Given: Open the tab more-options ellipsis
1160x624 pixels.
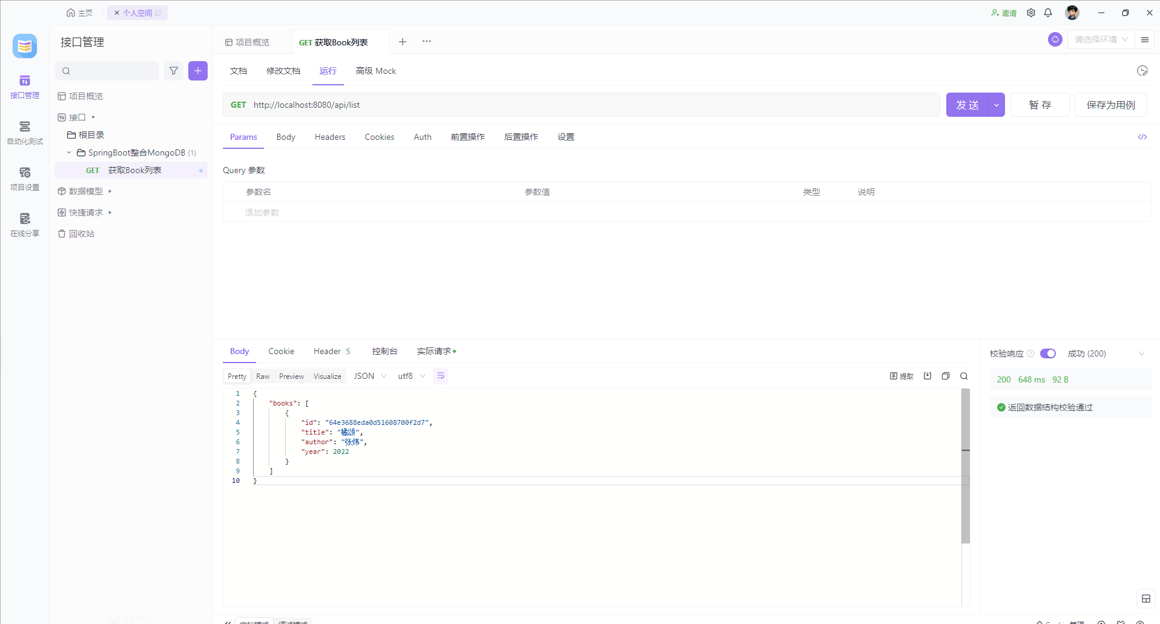Looking at the screenshot, I should click(427, 42).
